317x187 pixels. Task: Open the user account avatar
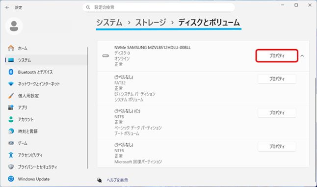coord(14,26)
